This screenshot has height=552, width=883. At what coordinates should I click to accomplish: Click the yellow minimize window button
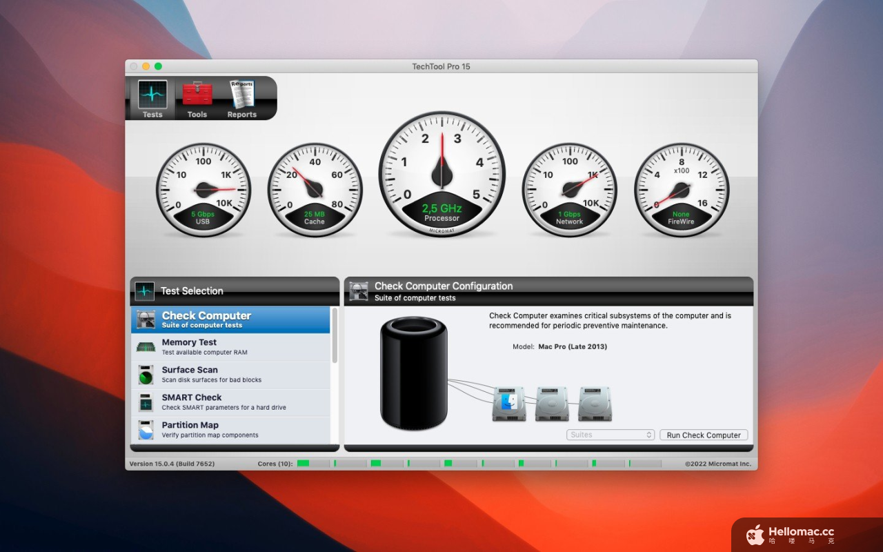pos(146,66)
